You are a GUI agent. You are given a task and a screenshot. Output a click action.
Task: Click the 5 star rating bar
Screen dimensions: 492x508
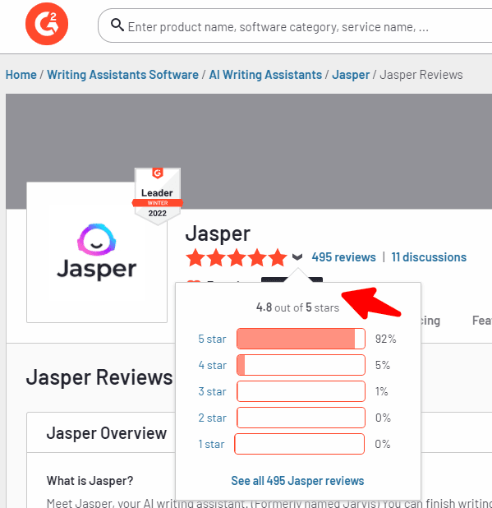(301, 339)
